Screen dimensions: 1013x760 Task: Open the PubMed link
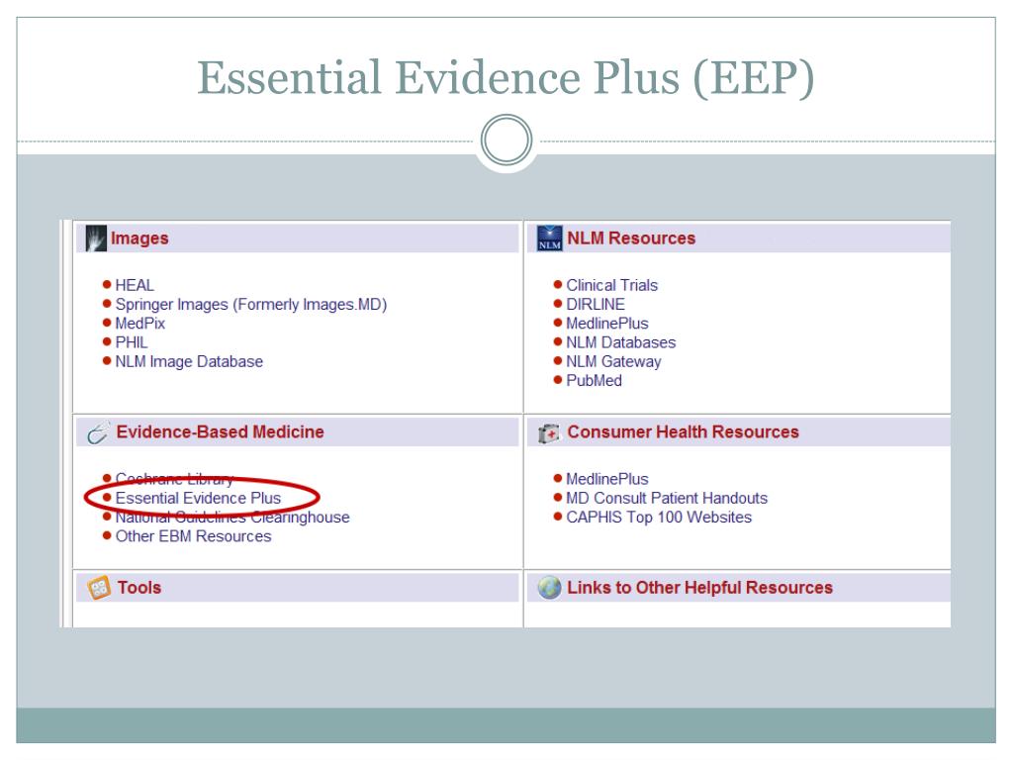[595, 381]
